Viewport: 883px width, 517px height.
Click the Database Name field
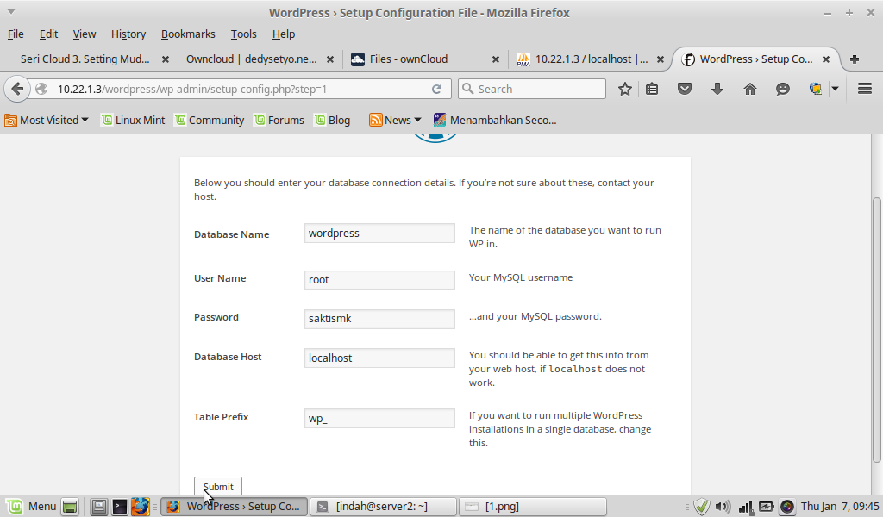point(379,234)
